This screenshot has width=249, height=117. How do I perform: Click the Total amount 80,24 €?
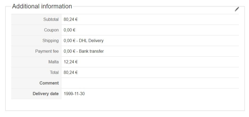(69, 72)
